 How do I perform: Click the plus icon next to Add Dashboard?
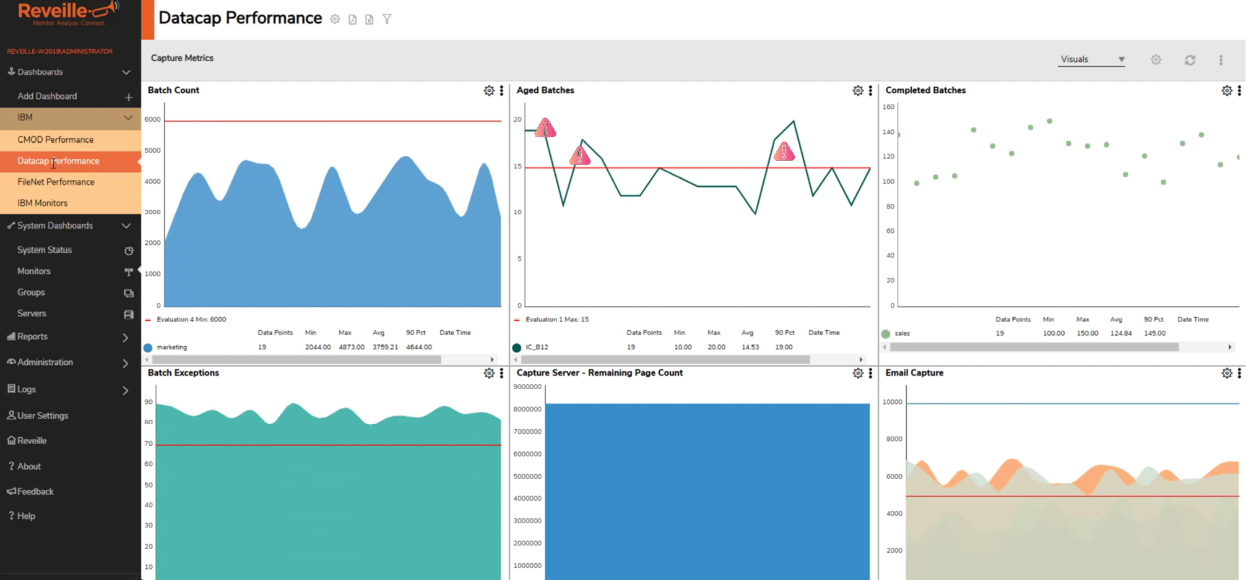tap(128, 97)
